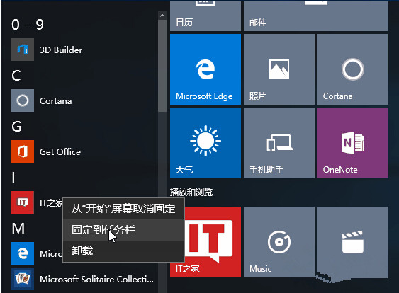Click the G letter group header
Screen dimensions: 399x293
[x=16, y=126]
